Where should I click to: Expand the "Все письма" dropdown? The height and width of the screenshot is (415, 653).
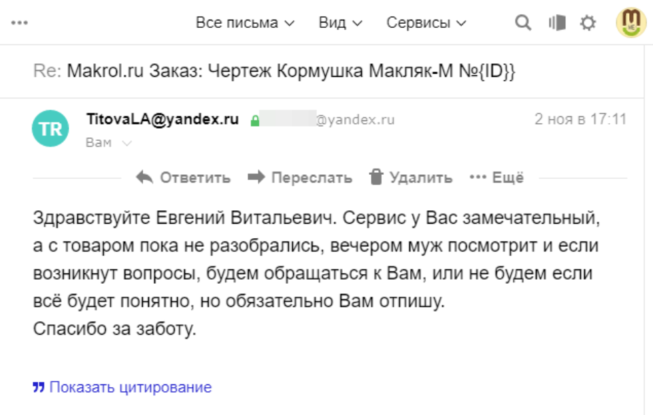tap(245, 22)
